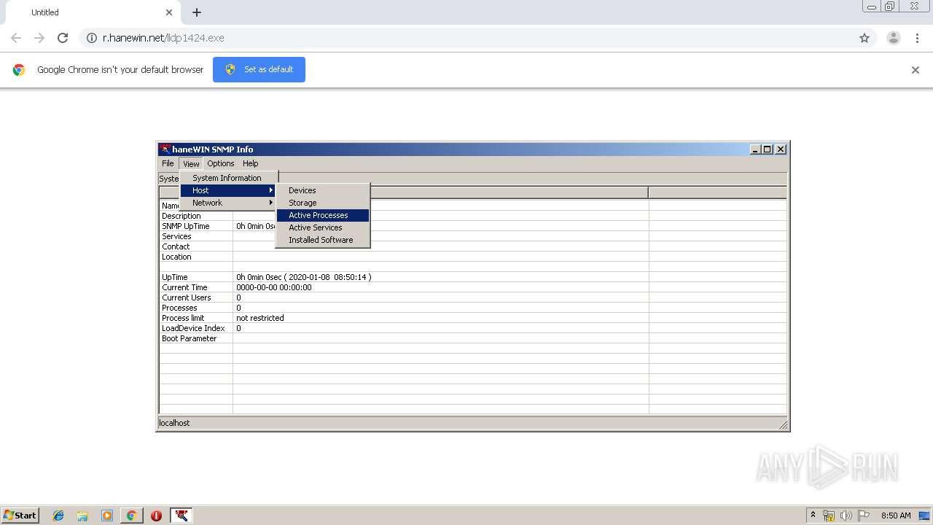933x525 pixels.
Task: Dismiss the default browser notification bar
Action: (916, 70)
